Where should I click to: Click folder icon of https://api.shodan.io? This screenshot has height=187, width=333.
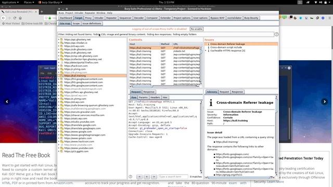pos(62,43)
